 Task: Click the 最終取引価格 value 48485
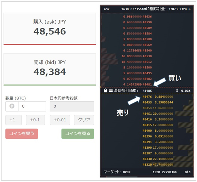(x=147, y=91)
